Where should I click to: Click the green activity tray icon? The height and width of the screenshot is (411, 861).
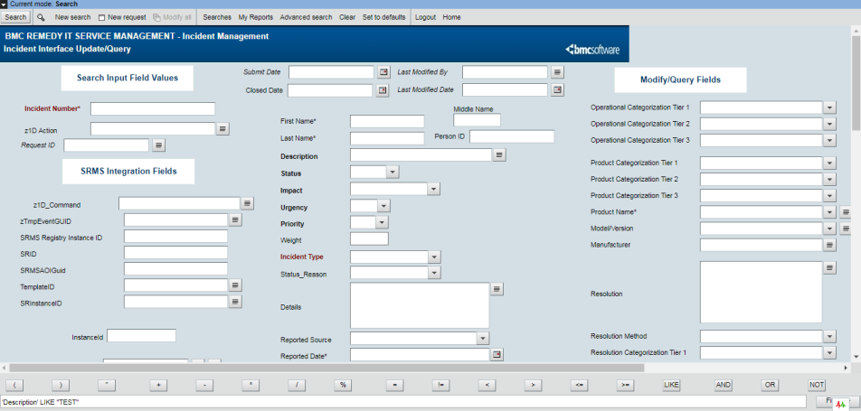pyautogui.click(x=841, y=403)
